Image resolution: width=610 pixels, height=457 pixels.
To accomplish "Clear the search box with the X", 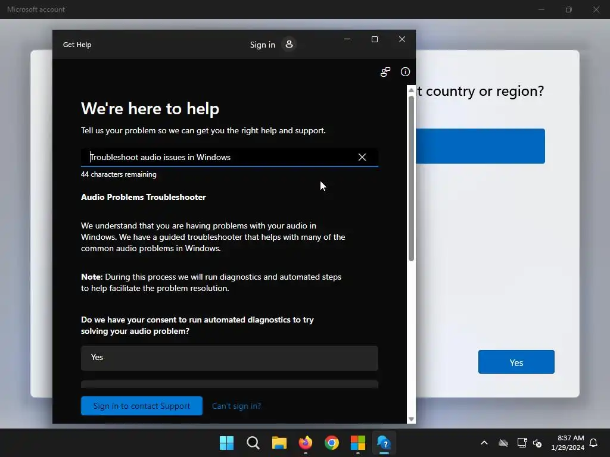I will (362, 157).
